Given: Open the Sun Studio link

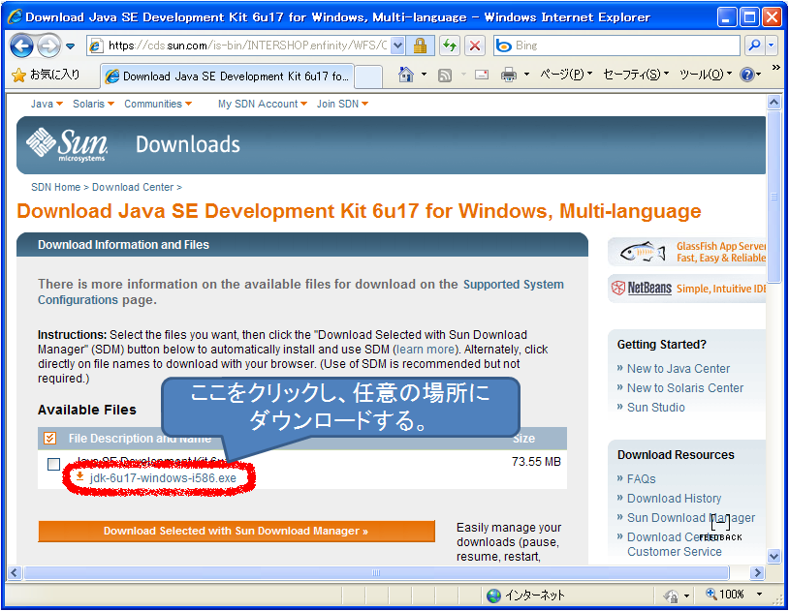Looking at the screenshot, I should pos(655,408).
